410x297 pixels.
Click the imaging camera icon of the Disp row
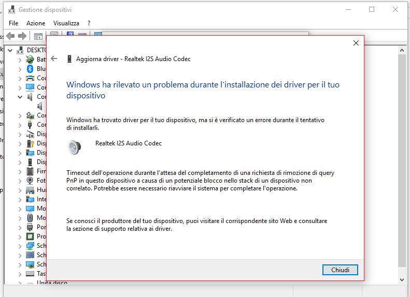tap(30, 134)
